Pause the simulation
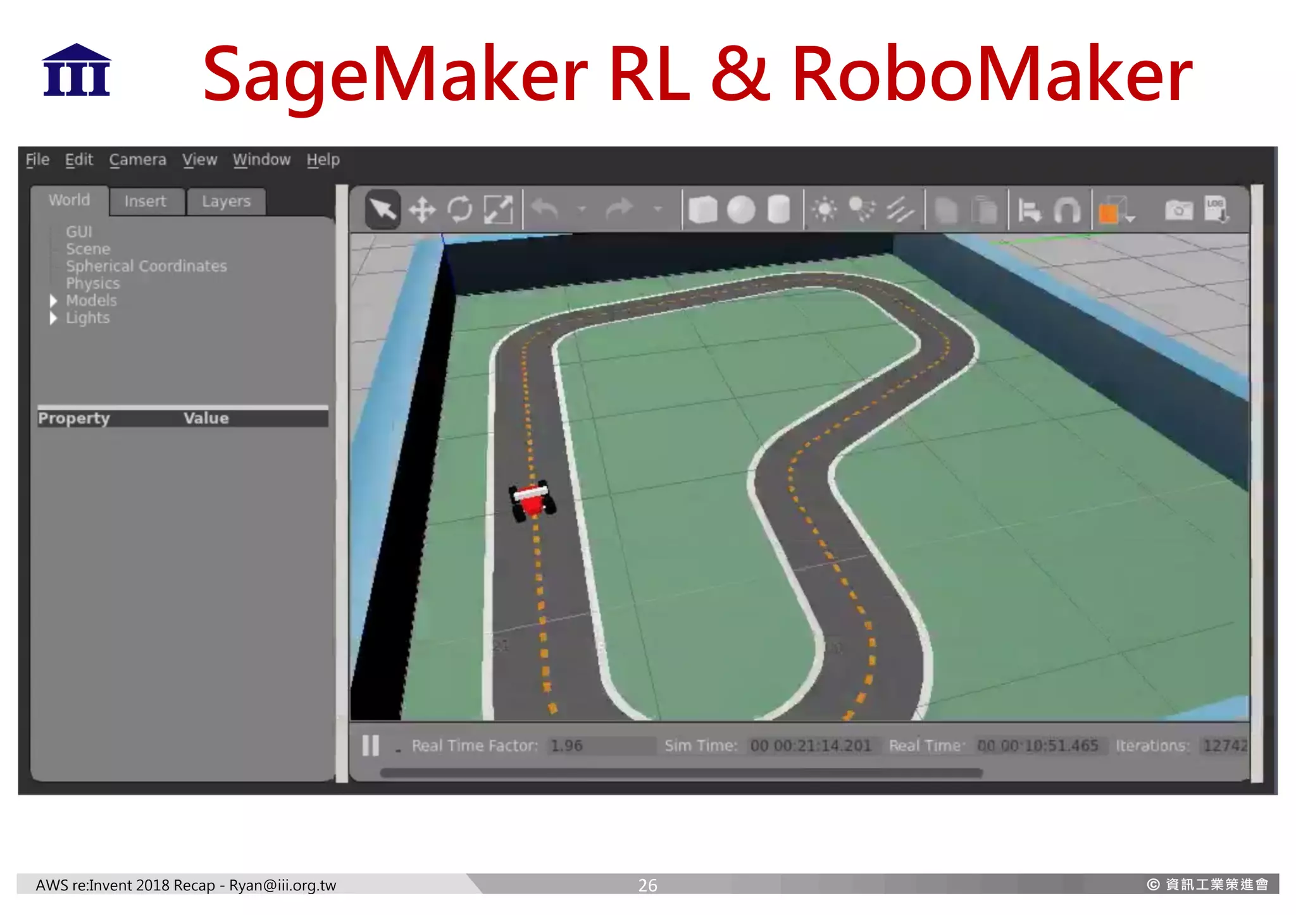 (371, 745)
